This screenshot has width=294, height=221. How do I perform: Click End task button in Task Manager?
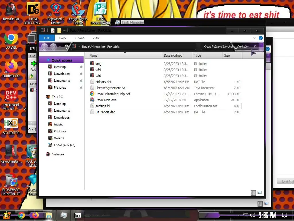[286, 181]
